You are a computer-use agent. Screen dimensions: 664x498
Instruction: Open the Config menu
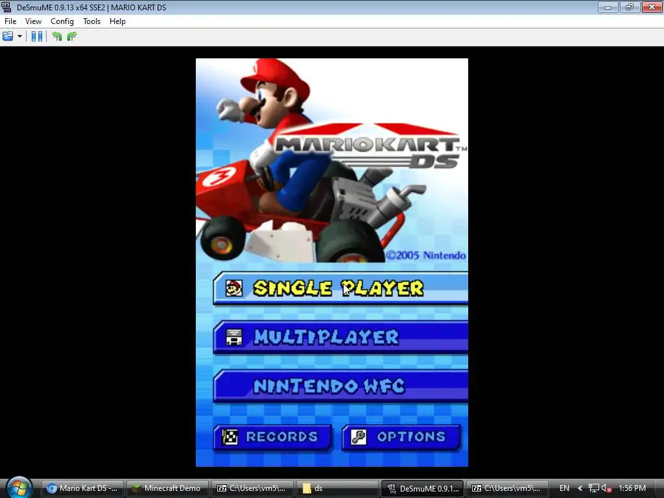62,21
